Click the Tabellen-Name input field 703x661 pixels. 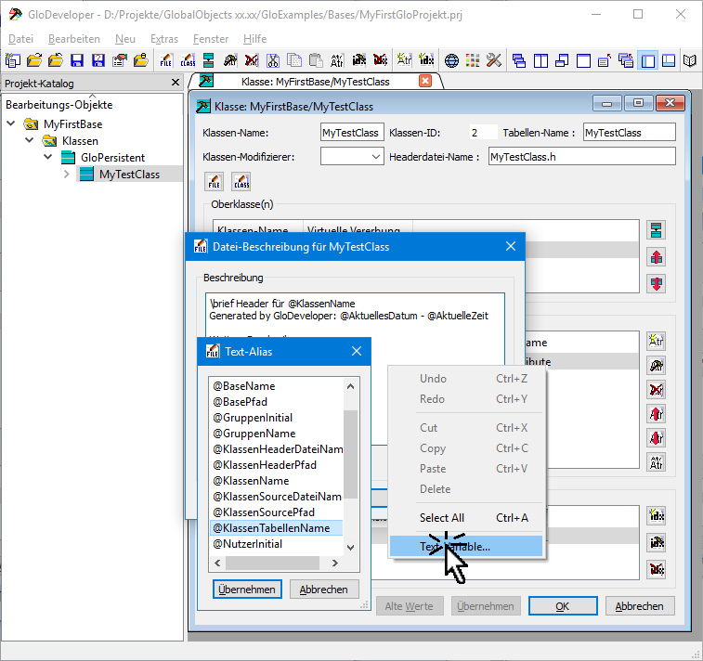point(629,133)
